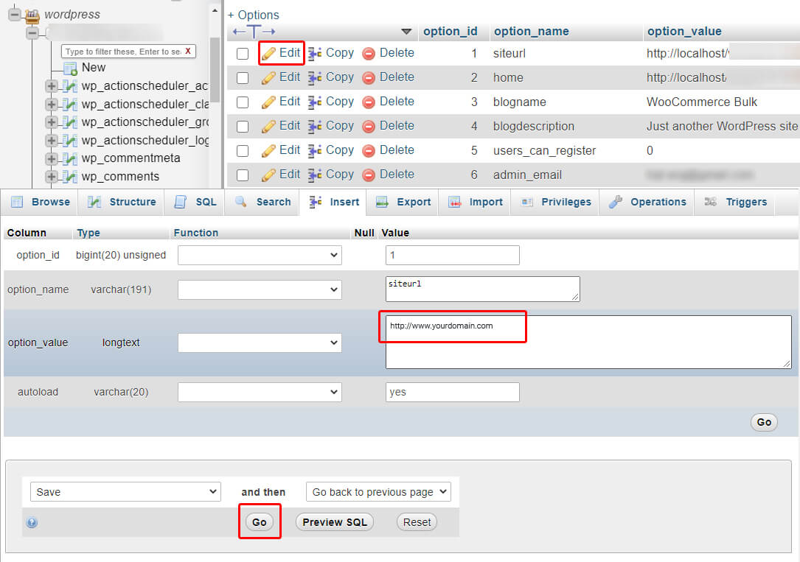Click the Go button below the autoload row
The image size is (800, 562).
(764, 422)
